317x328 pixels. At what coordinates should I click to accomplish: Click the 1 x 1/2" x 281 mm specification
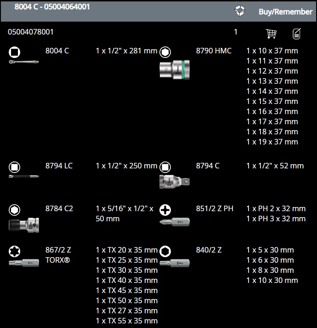(126, 51)
